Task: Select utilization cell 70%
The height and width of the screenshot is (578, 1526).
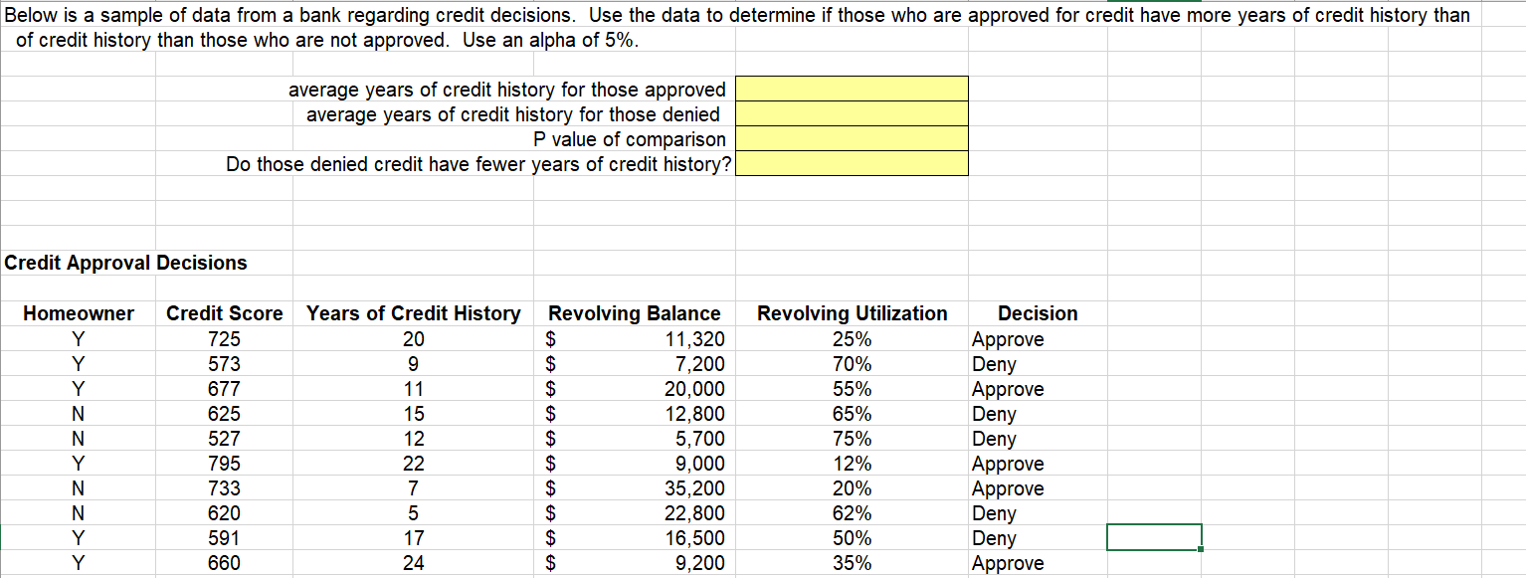Action: [853, 364]
